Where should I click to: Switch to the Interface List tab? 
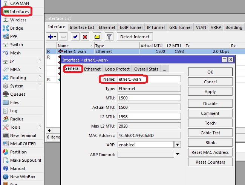tap(82, 27)
